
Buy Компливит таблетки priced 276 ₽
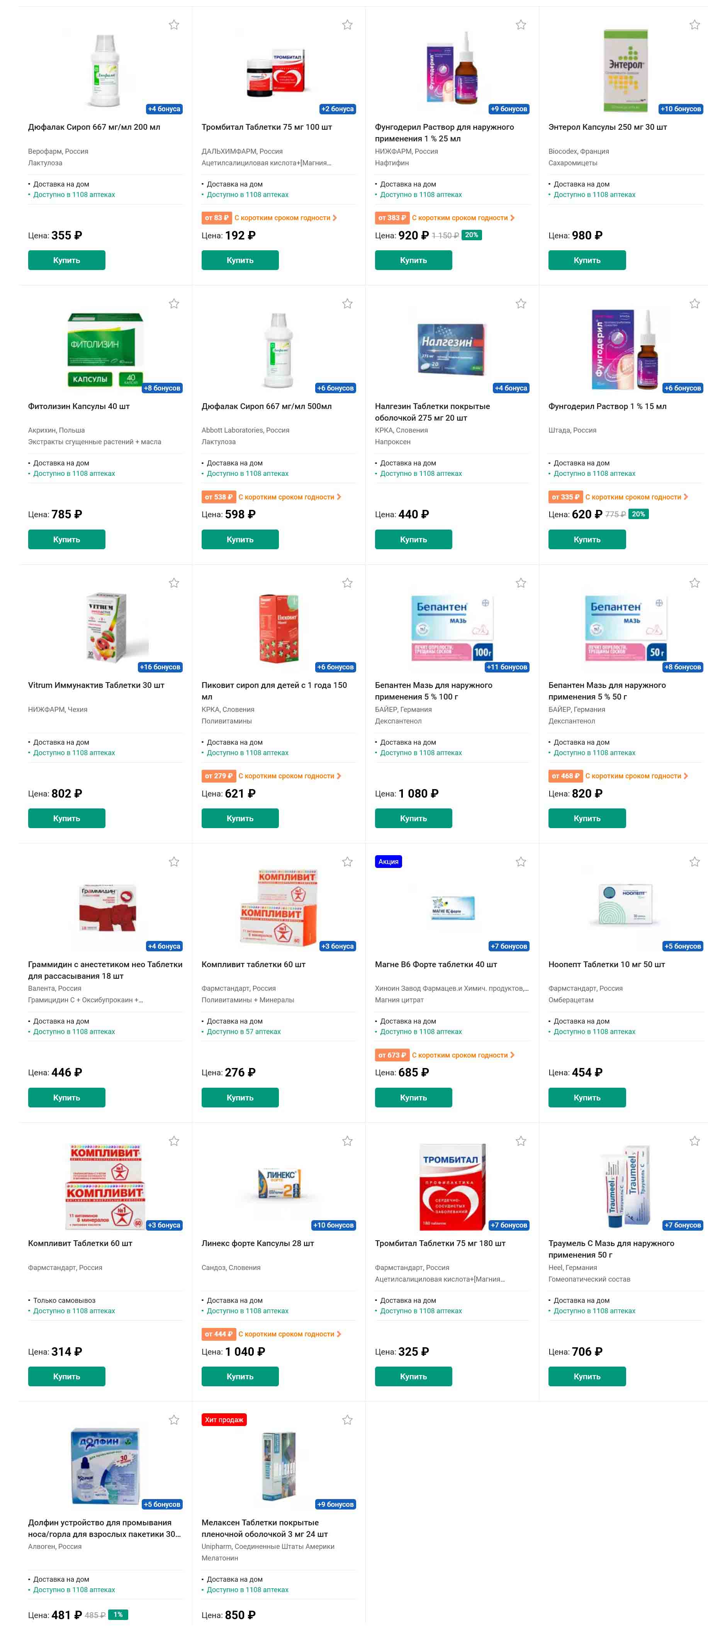click(240, 1097)
